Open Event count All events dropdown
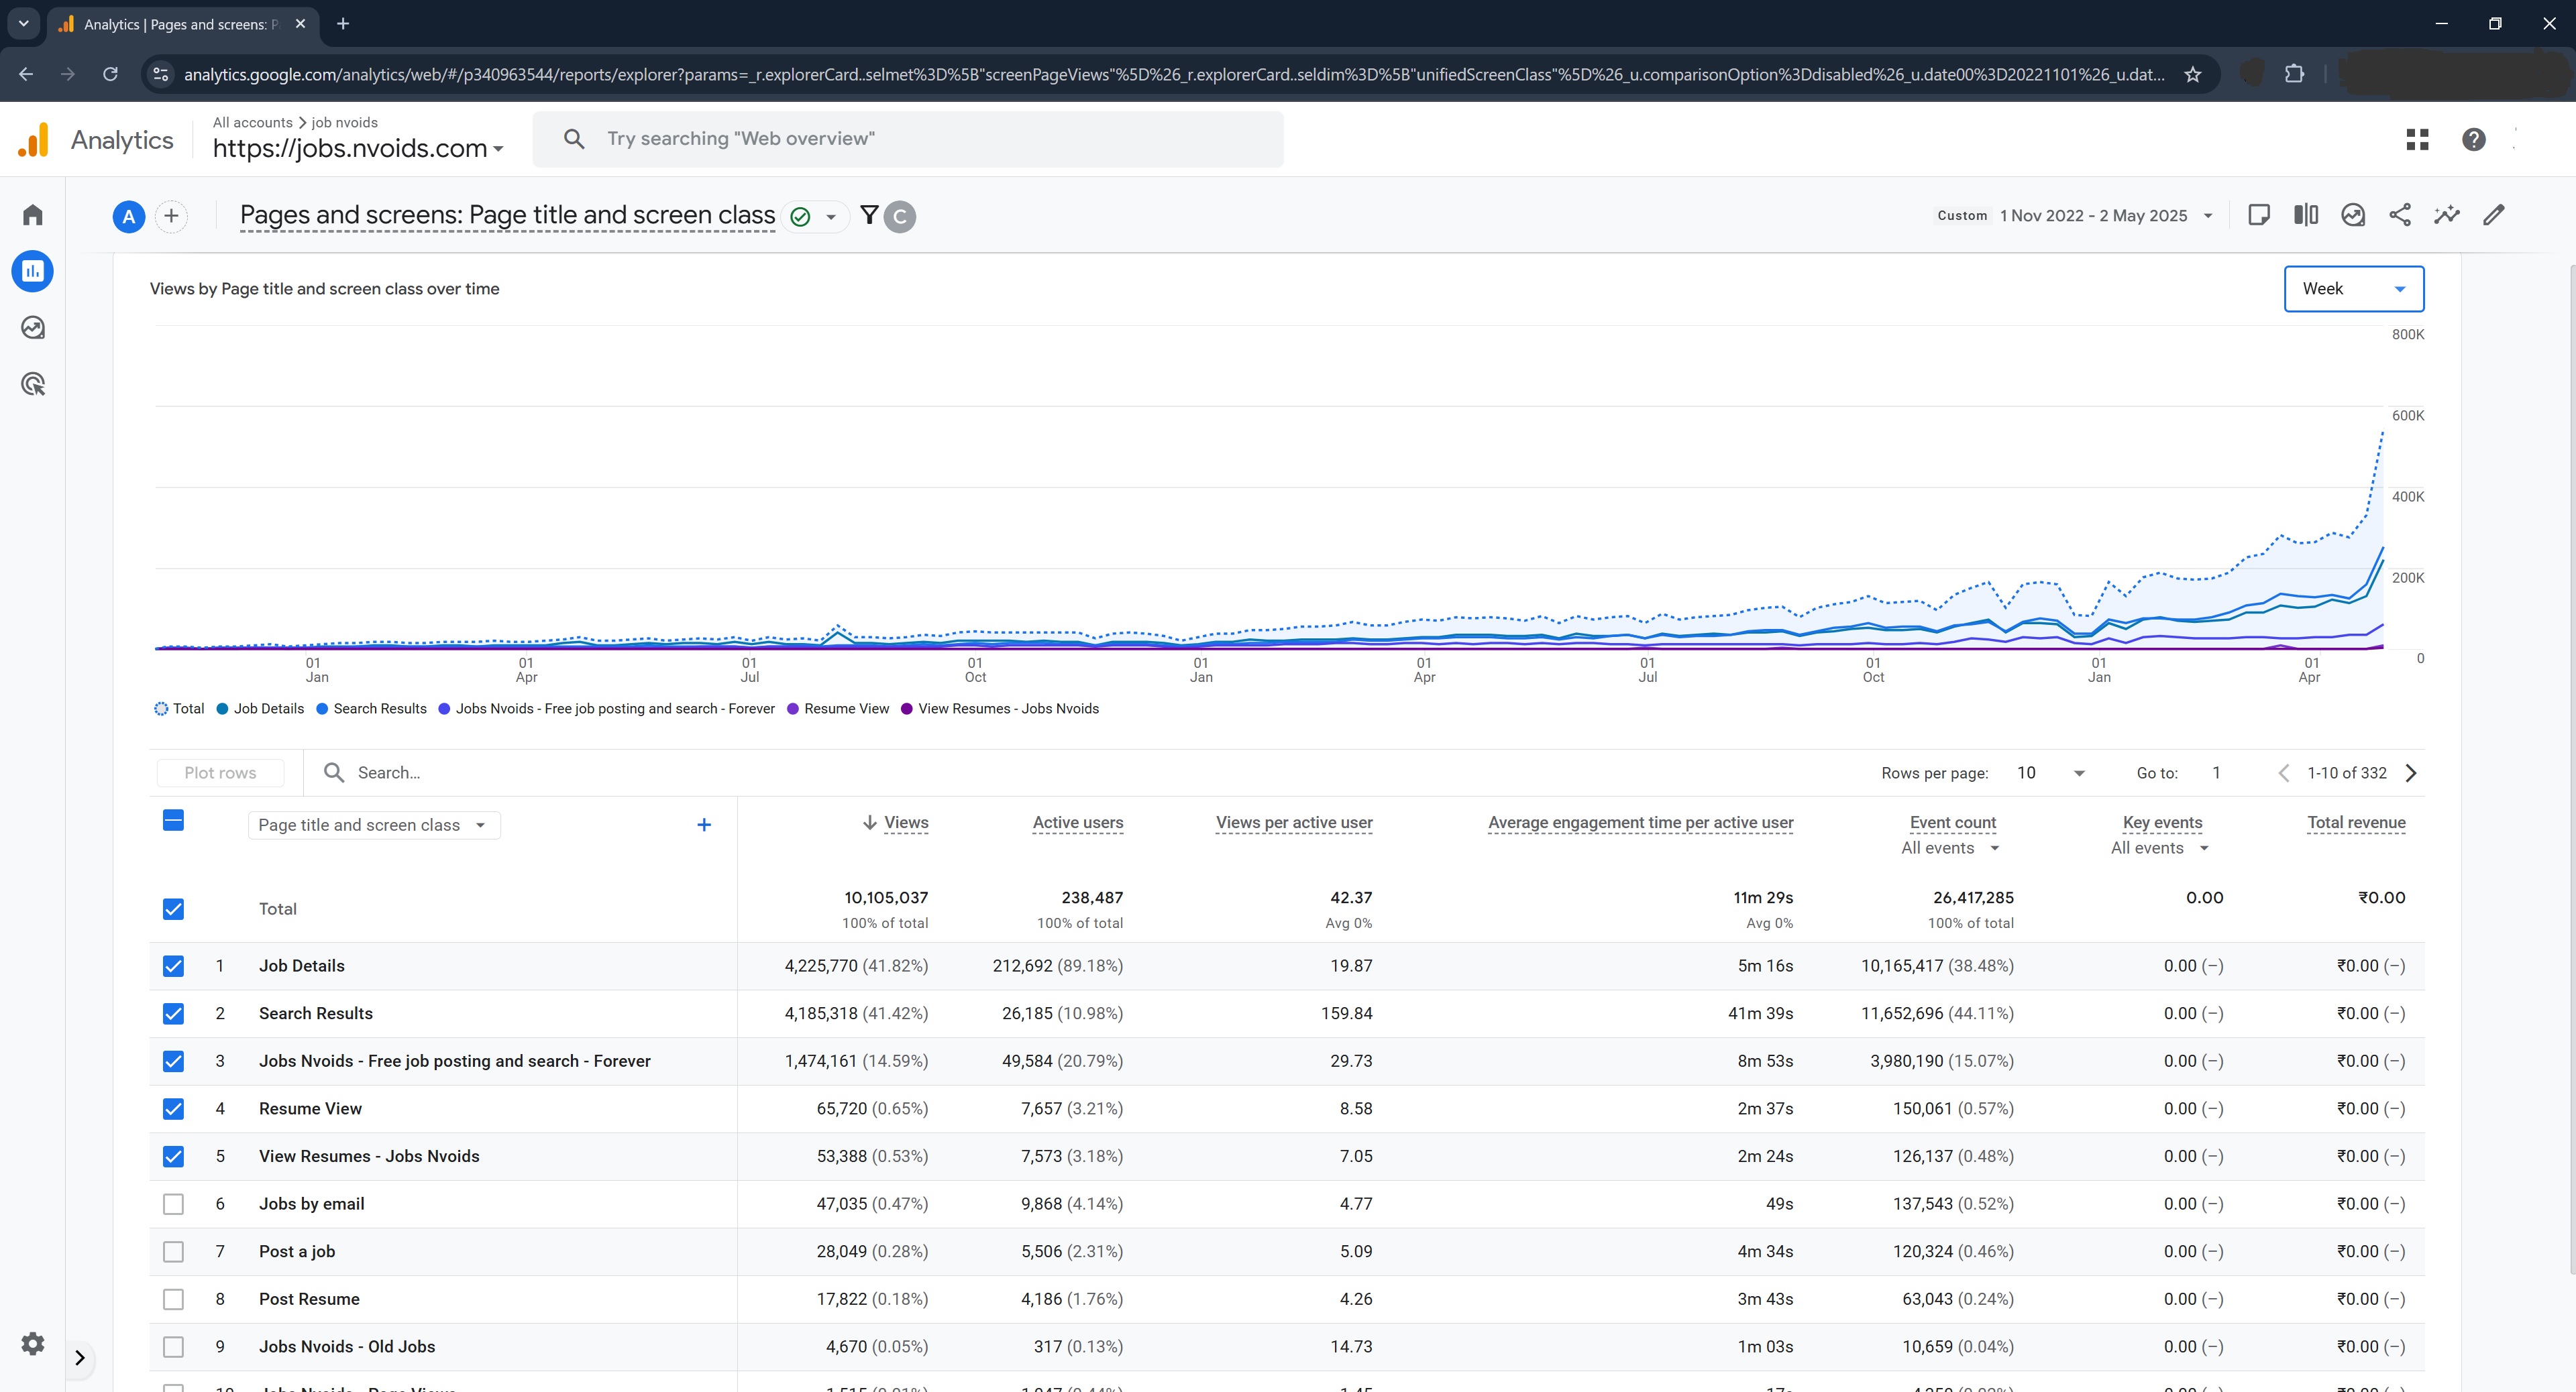This screenshot has width=2576, height=1392. (1949, 848)
